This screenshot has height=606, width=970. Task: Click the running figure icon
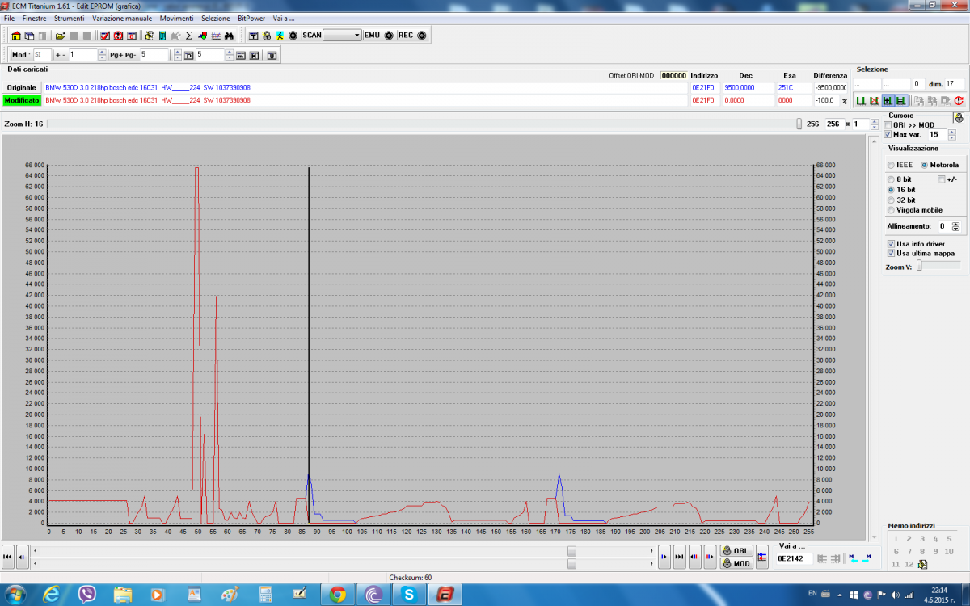click(280, 36)
